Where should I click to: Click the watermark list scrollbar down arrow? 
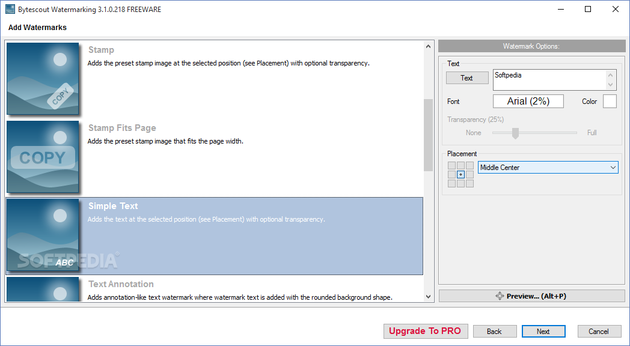[428, 297]
